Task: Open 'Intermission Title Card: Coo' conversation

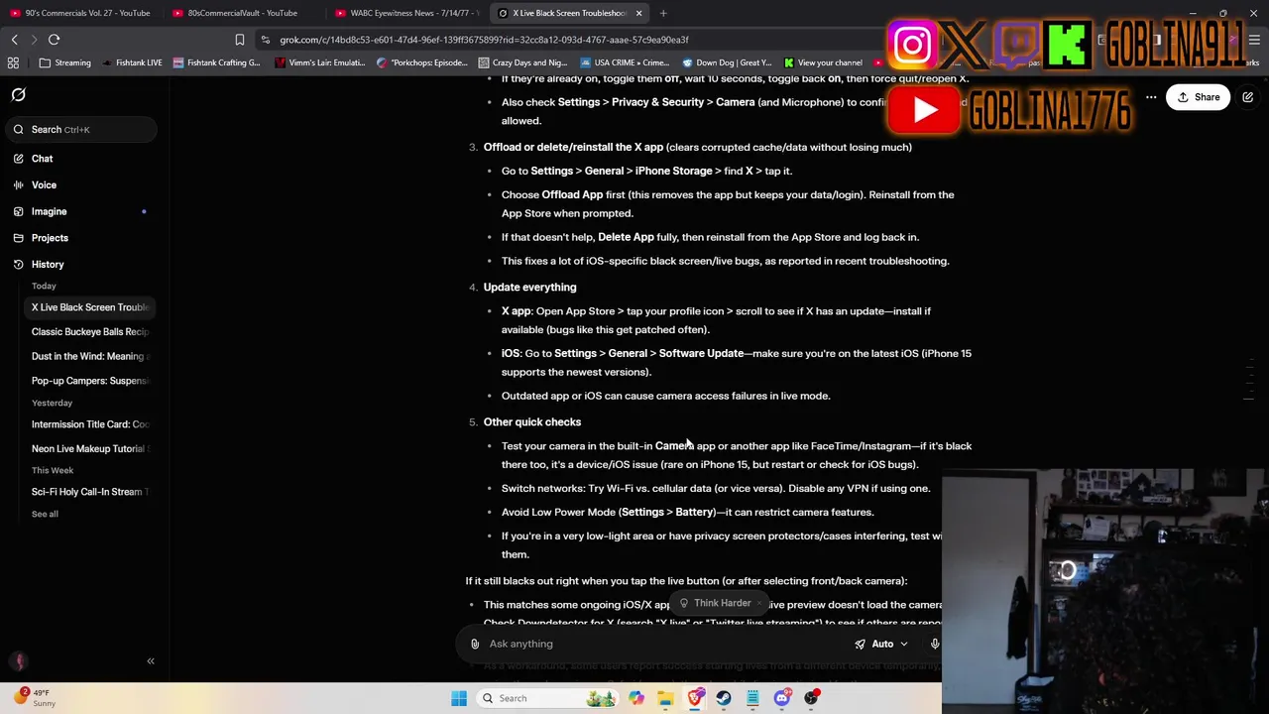Action: [x=89, y=424]
